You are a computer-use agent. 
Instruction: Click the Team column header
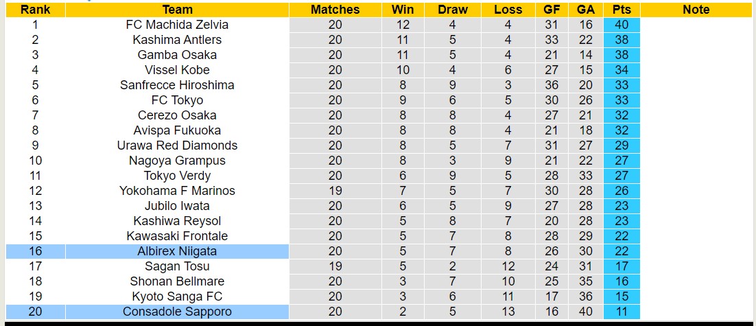coord(178,10)
